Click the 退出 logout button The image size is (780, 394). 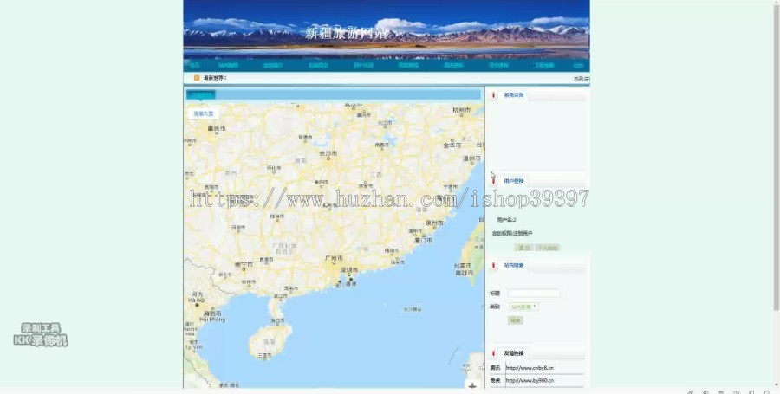523,248
